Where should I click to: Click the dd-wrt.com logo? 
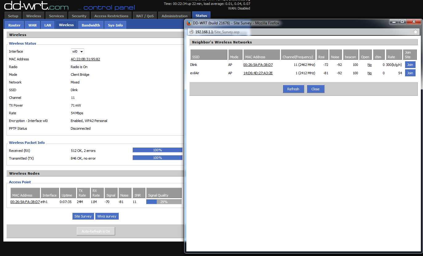[37, 5]
